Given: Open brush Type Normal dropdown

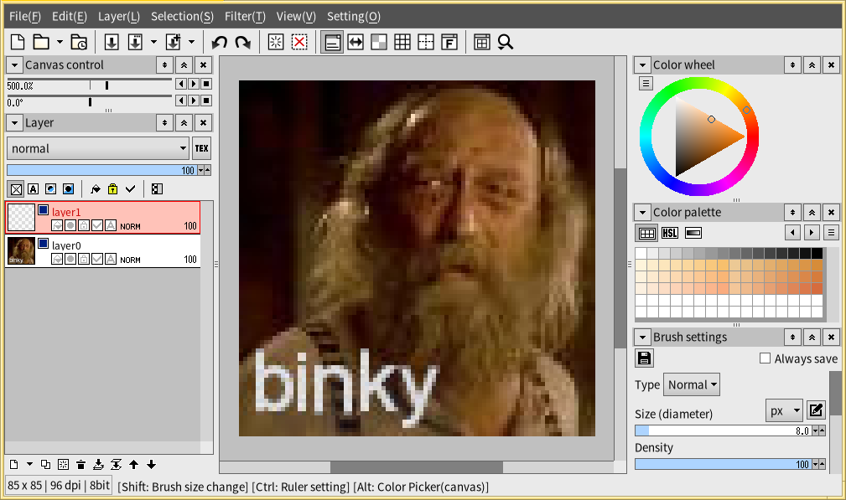Looking at the screenshot, I should click(692, 384).
